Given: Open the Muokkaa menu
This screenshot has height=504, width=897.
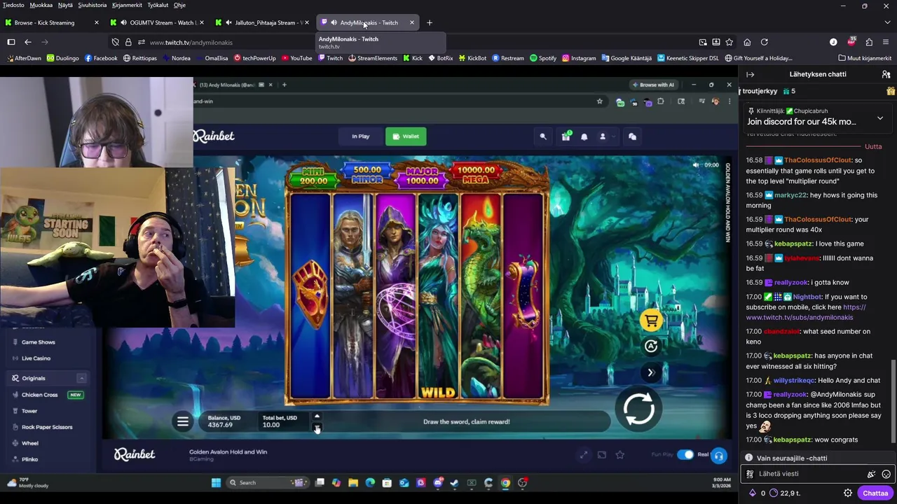Looking at the screenshot, I should [41, 5].
